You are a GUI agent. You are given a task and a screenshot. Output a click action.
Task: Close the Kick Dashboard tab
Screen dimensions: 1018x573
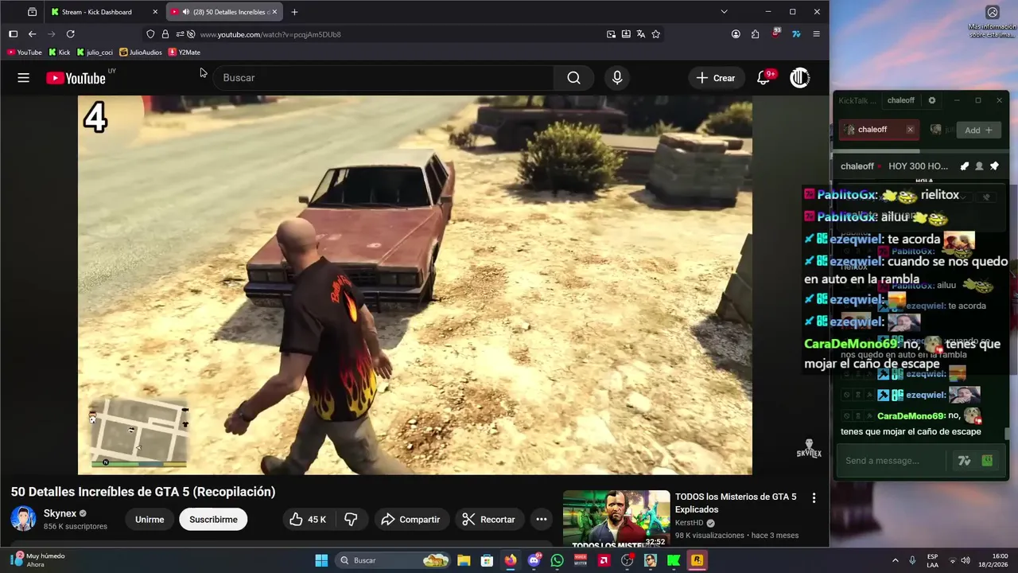155,12
